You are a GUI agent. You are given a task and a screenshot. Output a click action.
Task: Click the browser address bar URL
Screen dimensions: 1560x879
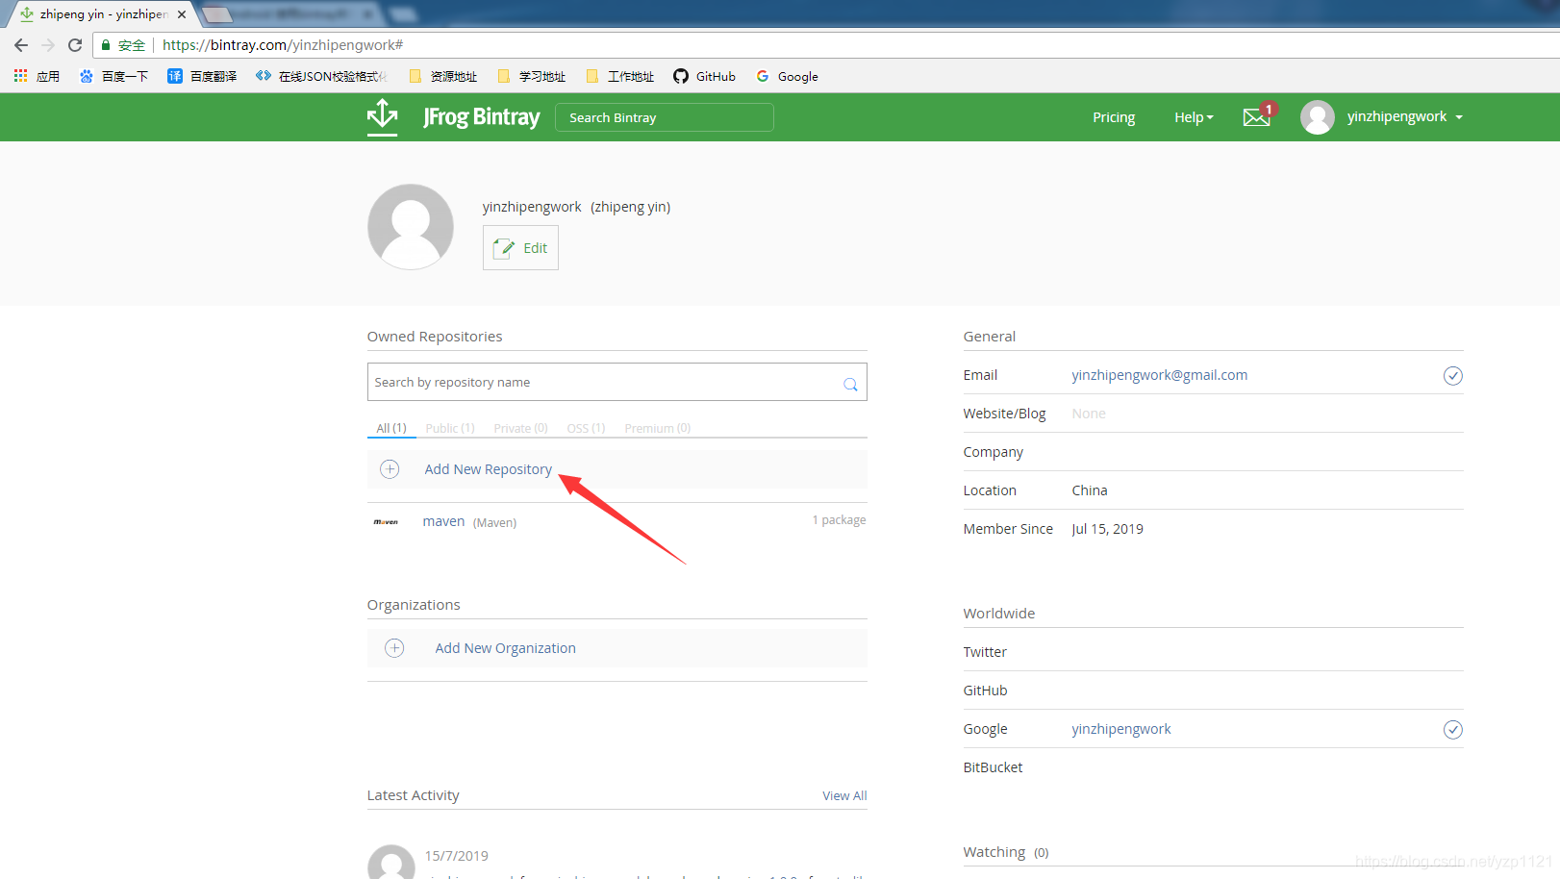[x=283, y=45]
